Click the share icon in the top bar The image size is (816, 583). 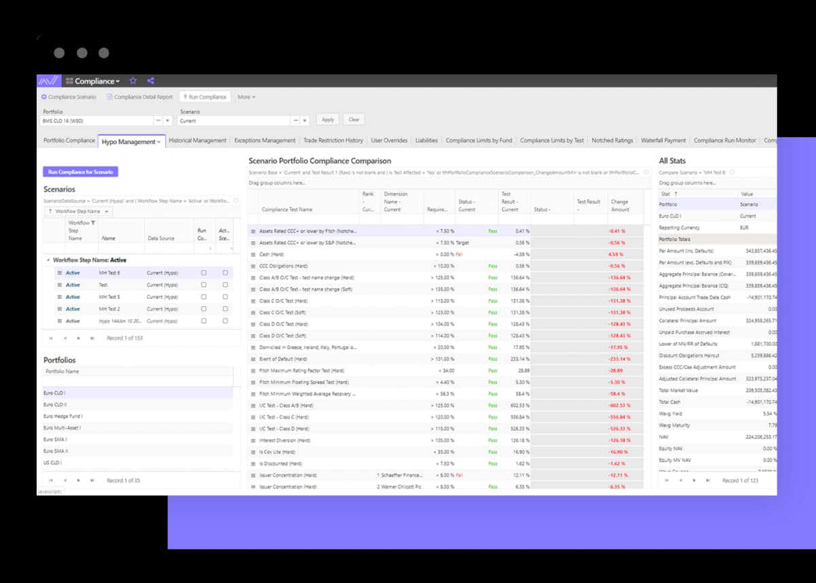pos(150,80)
